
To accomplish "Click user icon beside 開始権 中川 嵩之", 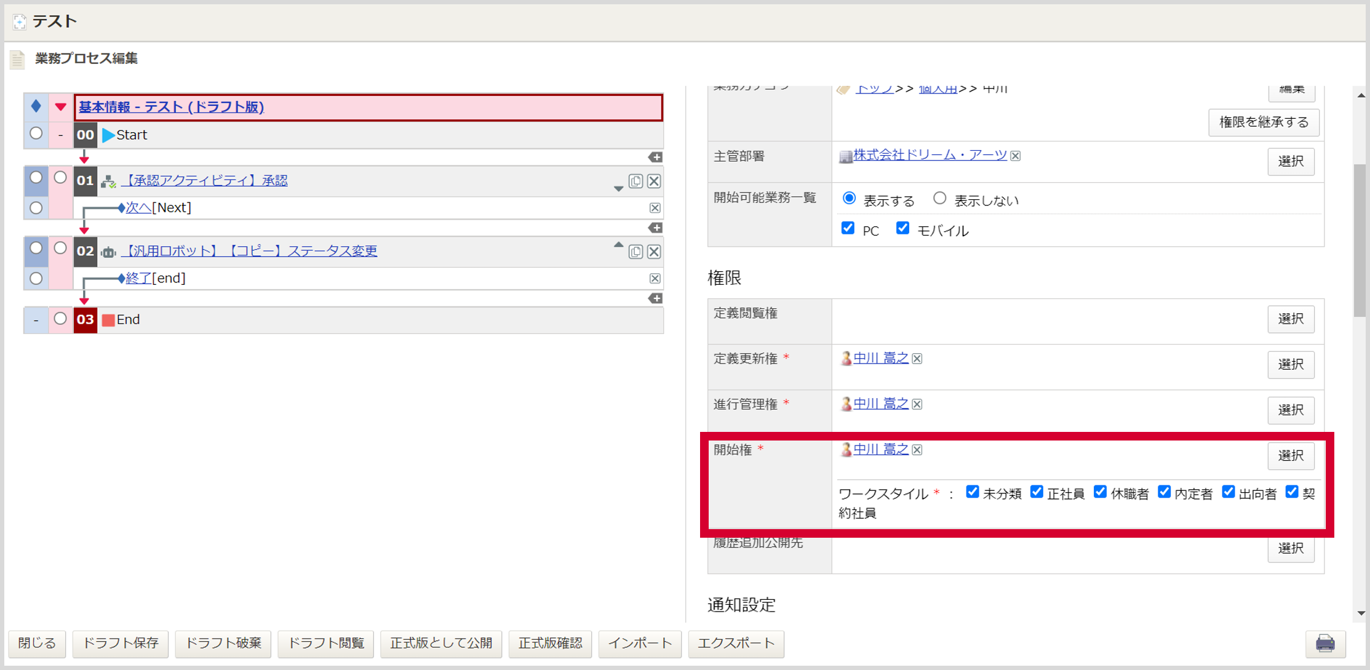I will click(846, 450).
